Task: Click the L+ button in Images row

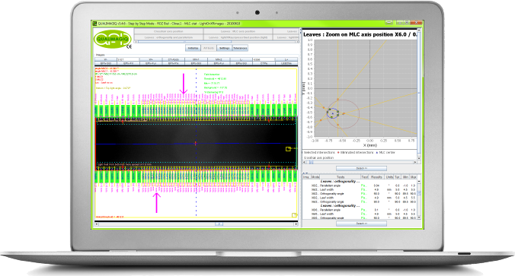Action: tap(286, 59)
